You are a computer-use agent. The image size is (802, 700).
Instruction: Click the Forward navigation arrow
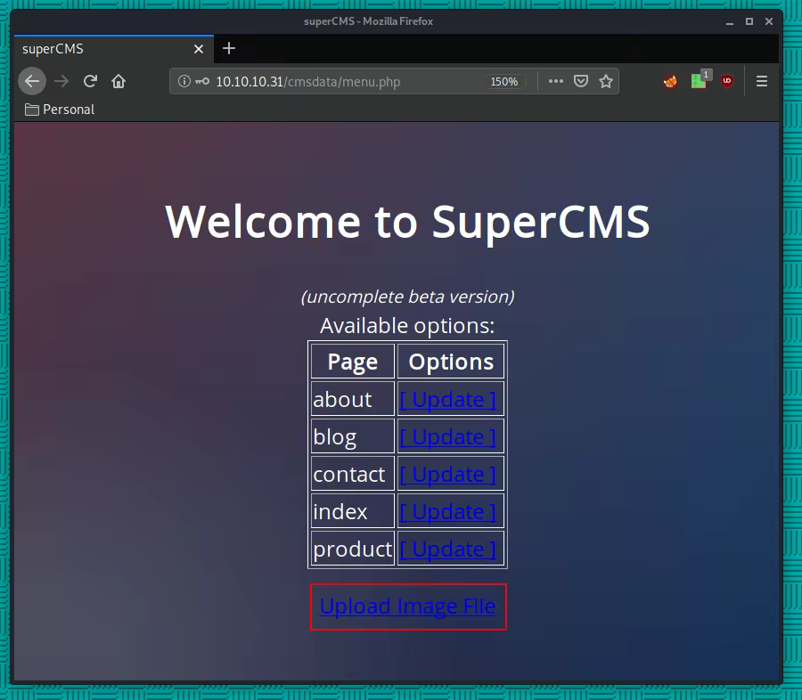click(61, 81)
